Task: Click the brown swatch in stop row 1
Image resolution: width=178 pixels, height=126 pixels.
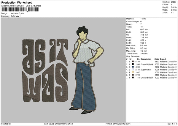Action: coord(133,62)
